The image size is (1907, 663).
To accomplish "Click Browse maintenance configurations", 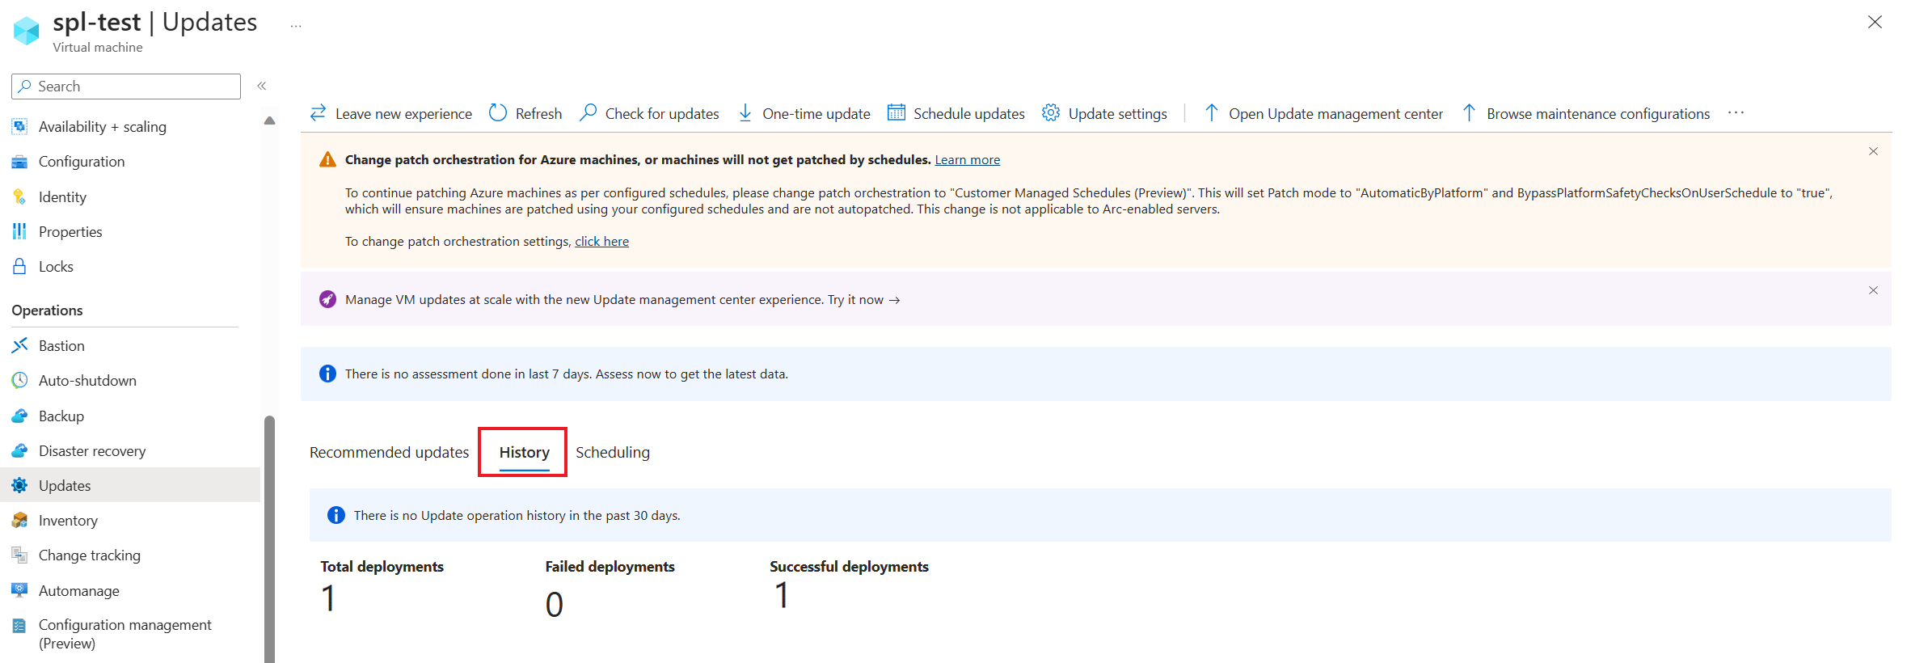I will (x=1585, y=113).
